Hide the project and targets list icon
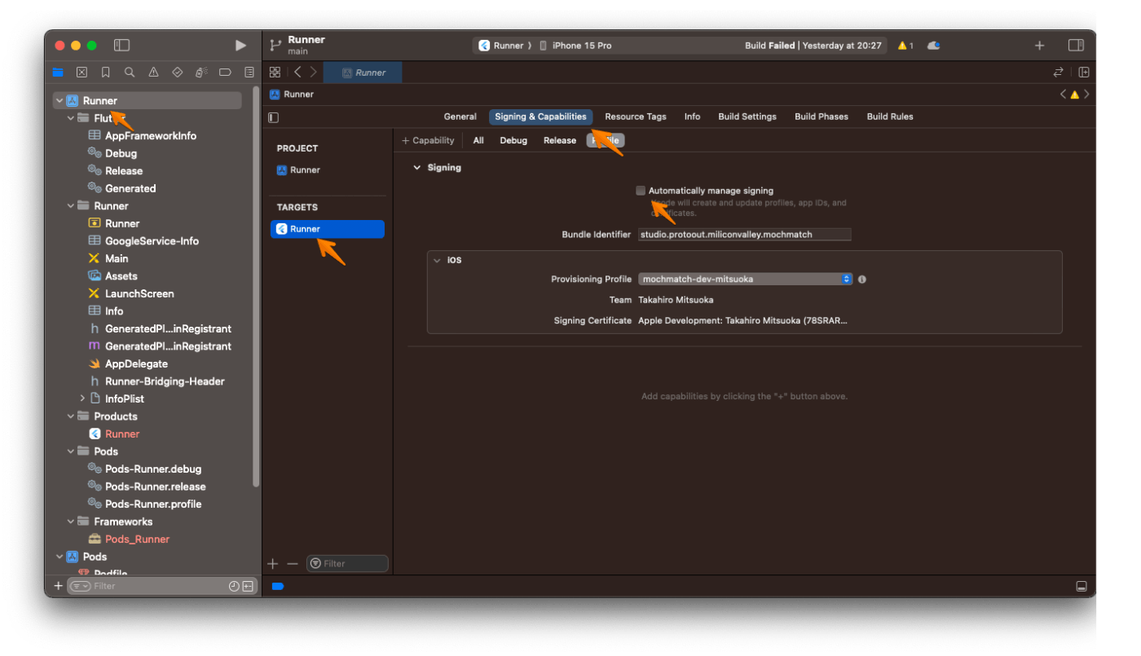The width and height of the screenshot is (1141, 656). click(x=274, y=117)
